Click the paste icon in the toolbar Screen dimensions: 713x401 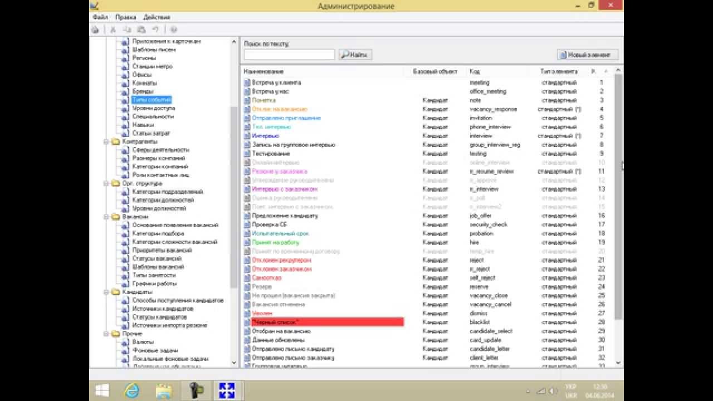coord(141,30)
